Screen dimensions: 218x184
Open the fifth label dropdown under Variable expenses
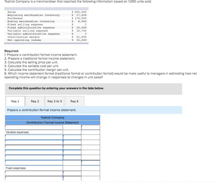34,158
